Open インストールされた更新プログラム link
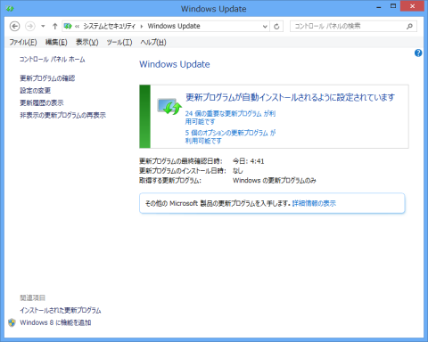428x342 pixels. [x=61, y=311]
